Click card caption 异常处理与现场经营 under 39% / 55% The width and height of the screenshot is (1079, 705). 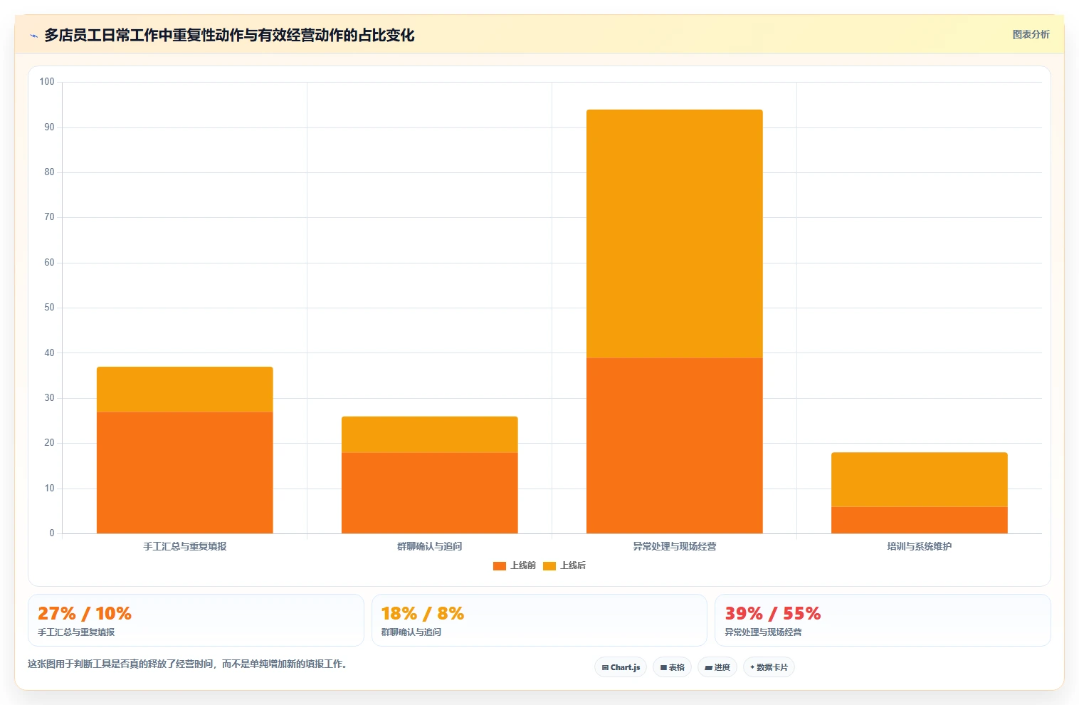point(763,632)
